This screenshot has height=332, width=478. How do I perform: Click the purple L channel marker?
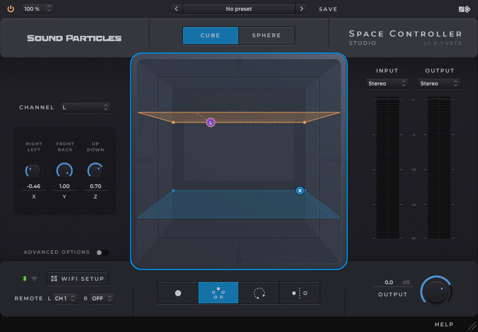(211, 122)
